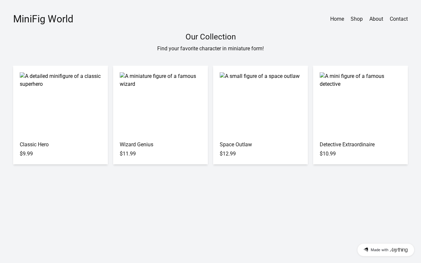Screen dimensions: 421x263
Task: Open the Contact page link
Action: point(399,19)
